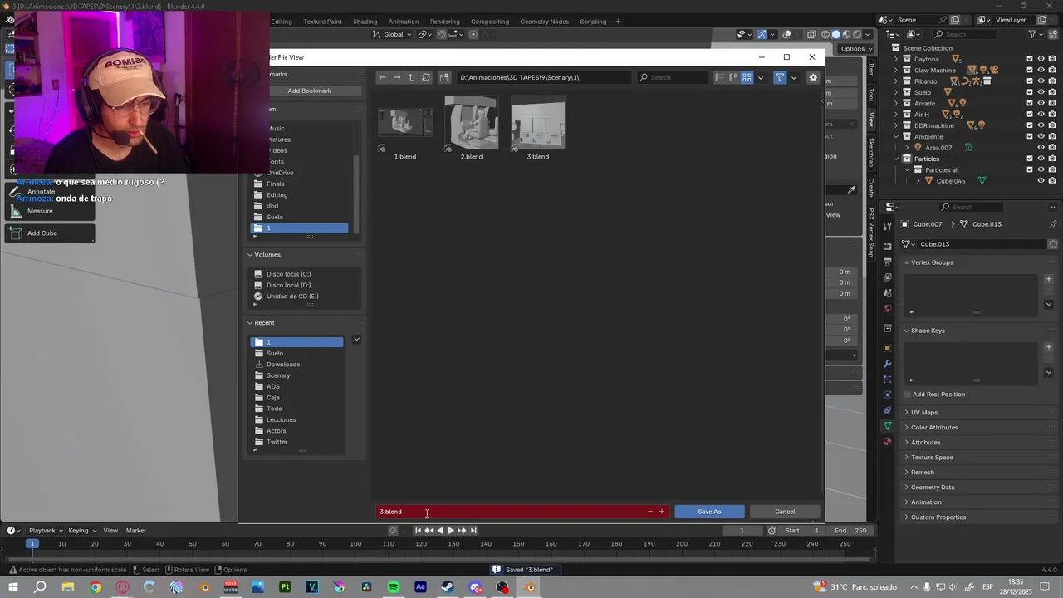Screen dimensions: 1063x598
Task: Toggle file filtering funnel in file browser
Action: point(780,77)
